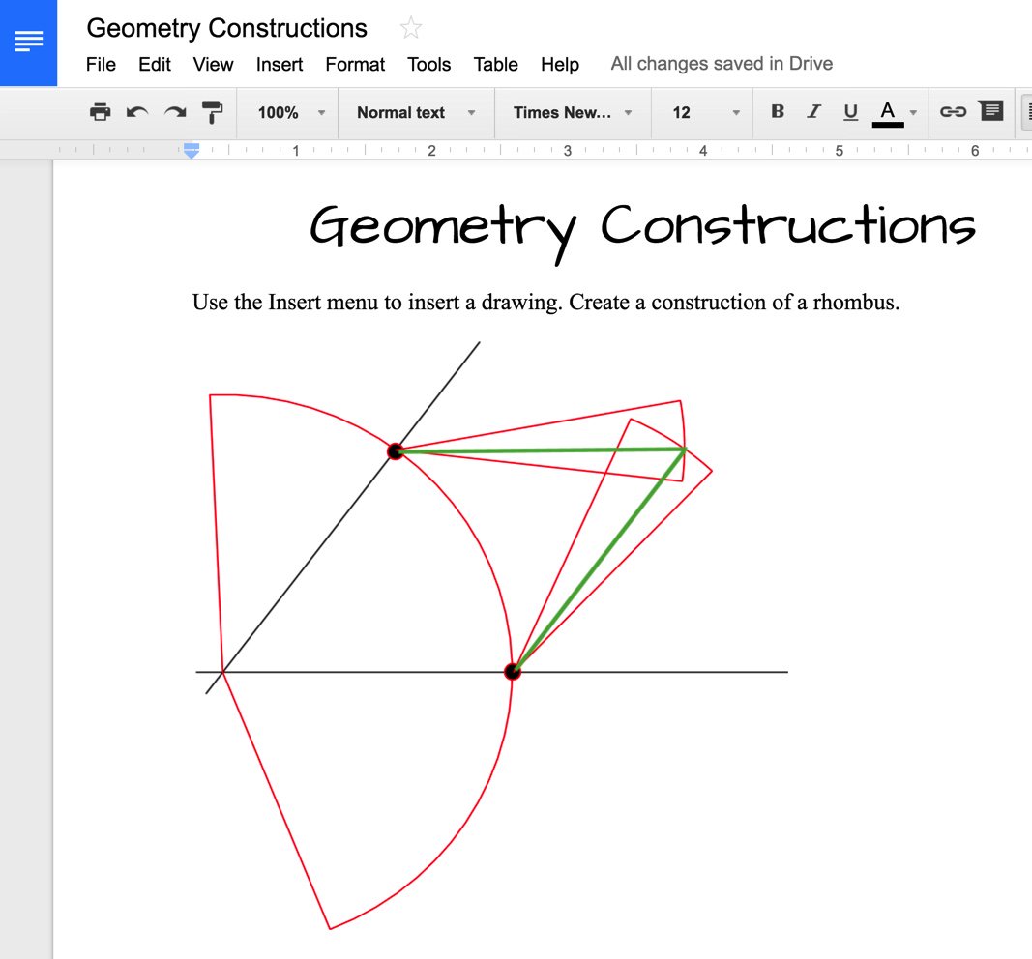Open the font size 12 dropdown
Viewport: 1032px width, 959px height.
tap(705, 112)
